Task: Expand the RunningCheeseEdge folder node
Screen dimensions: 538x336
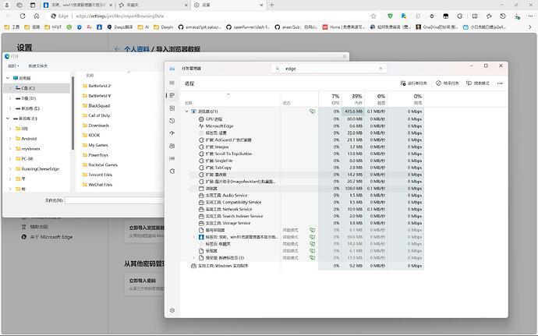Action: 9,168
